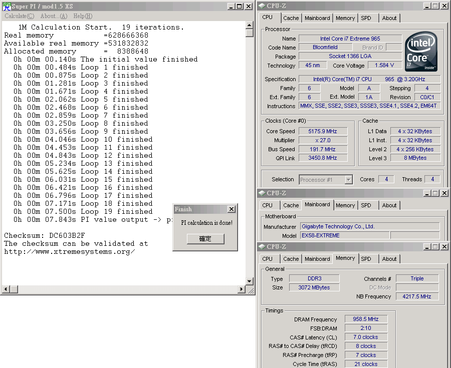The width and height of the screenshot is (451, 368).
Task: Select the About tab in bottom CPU-Z window
Action: [389, 259]
